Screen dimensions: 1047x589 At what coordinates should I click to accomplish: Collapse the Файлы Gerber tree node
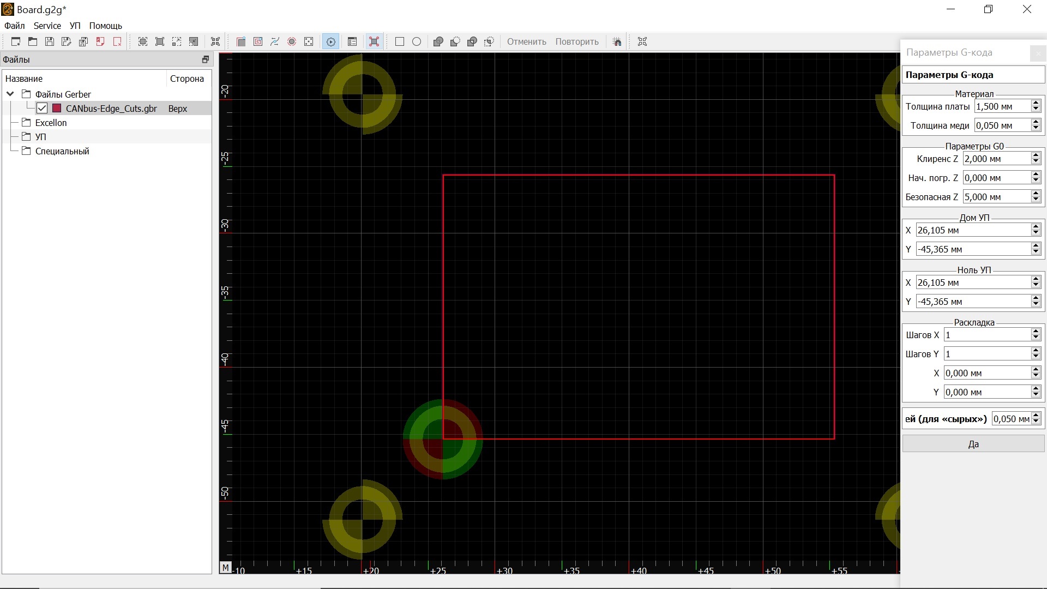pos(10,94)
